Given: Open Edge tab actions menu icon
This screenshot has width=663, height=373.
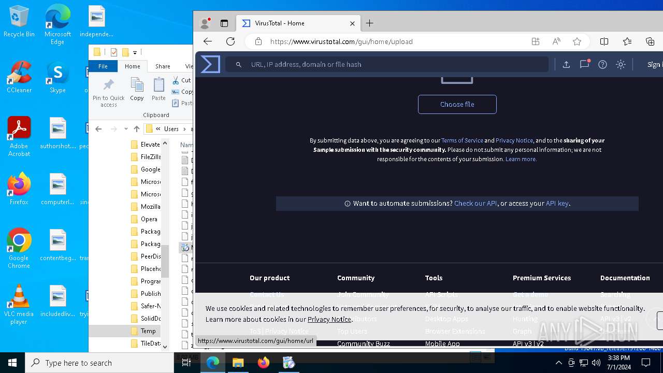Looking at the screenshot, I should pyautogui.click(x=224, y=23).
